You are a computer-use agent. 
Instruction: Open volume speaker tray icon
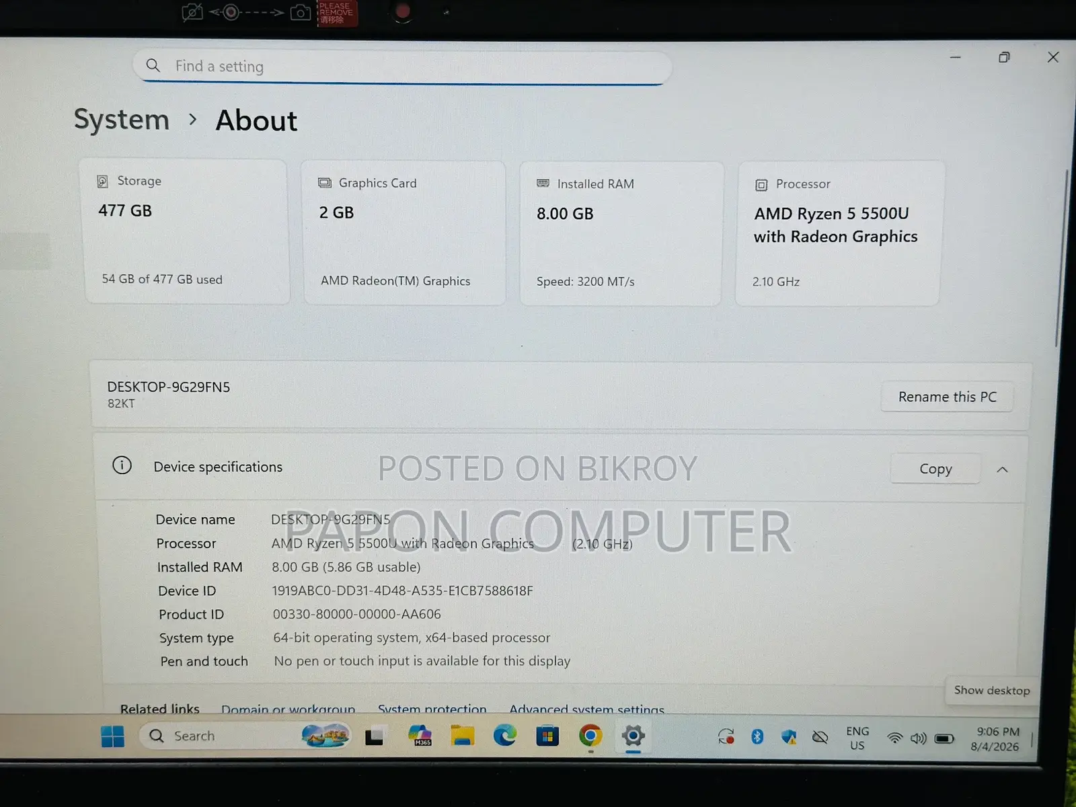(919, 738)
